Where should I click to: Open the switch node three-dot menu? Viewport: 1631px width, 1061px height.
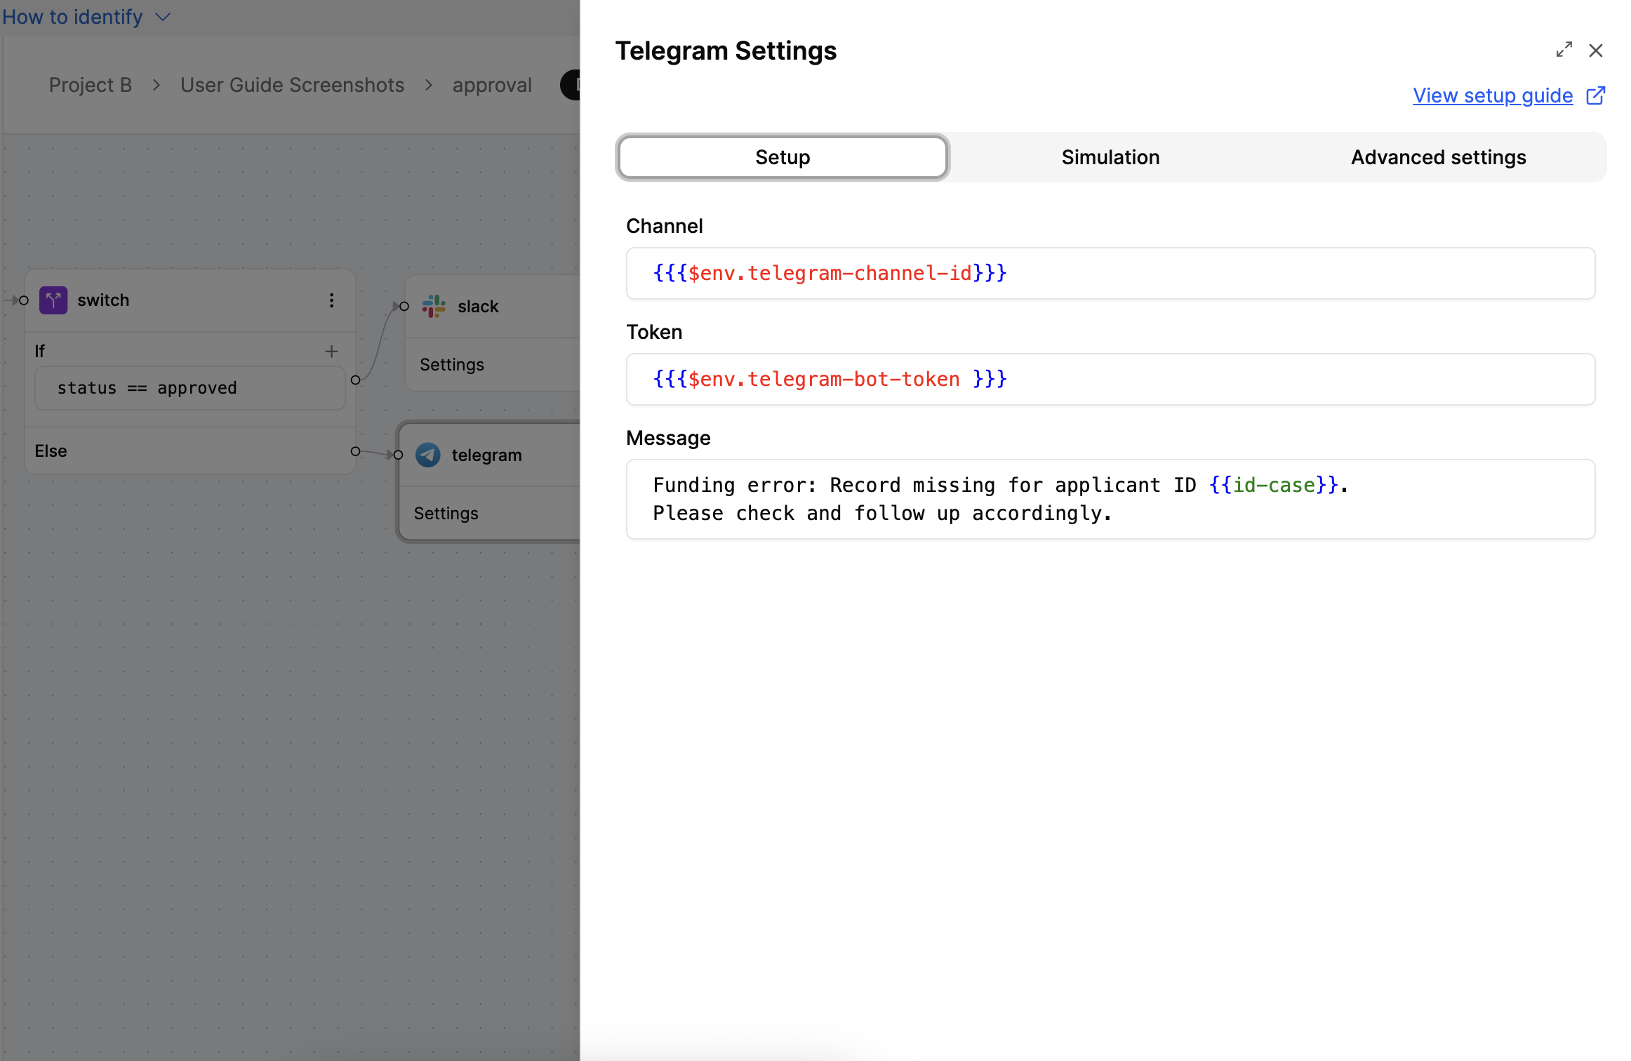[x=331, y=300]
